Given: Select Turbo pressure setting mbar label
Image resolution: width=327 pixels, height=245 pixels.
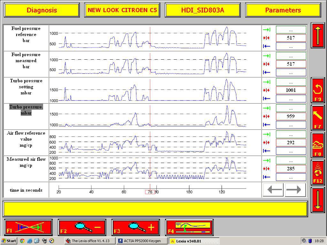Looking at the screenshot, I should coord(26,87).
